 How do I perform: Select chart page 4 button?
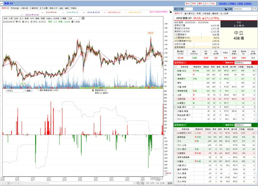pos(12,183)
